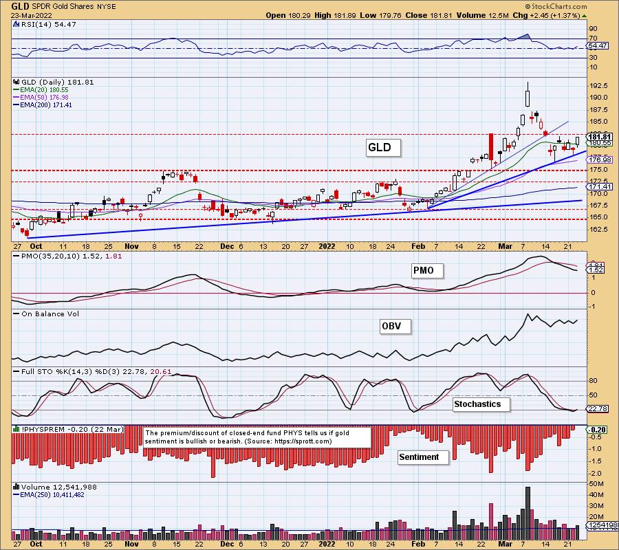This screenshot has height=550, width=619.
Task: Click the histogram icon beside !PHYSPREM label
Action: pos(17,429)
